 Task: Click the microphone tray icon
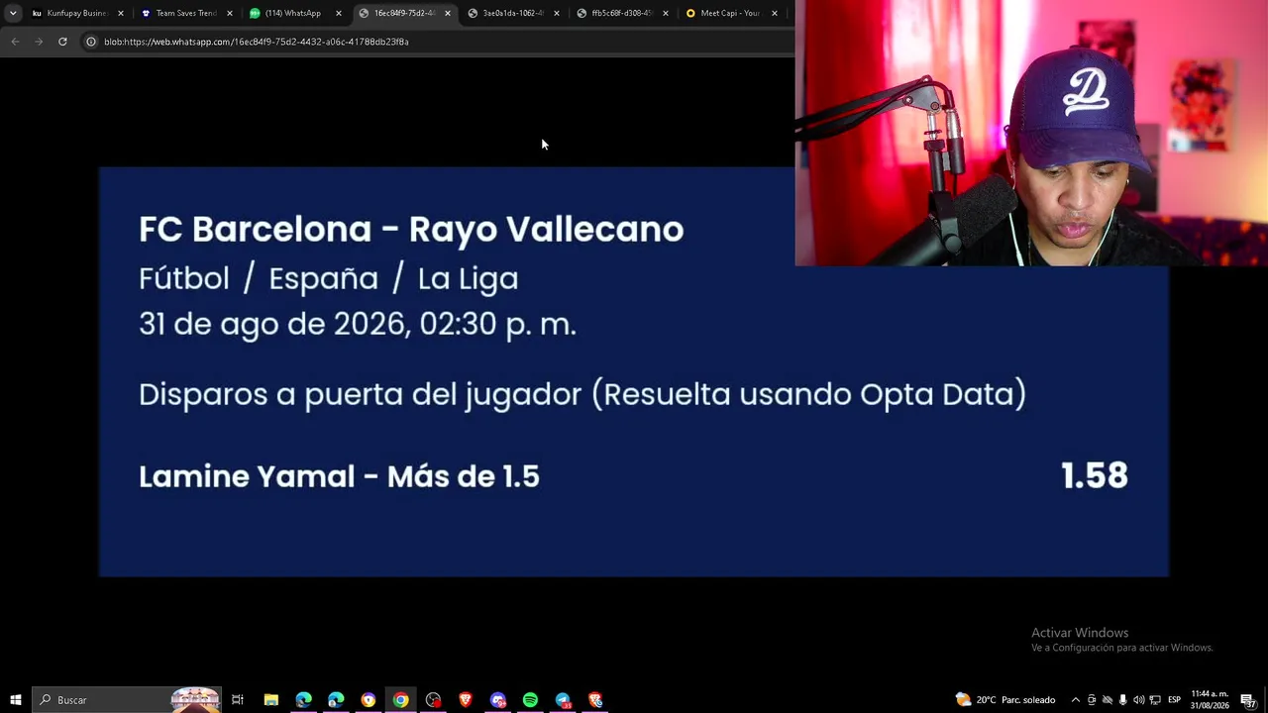1122,700
